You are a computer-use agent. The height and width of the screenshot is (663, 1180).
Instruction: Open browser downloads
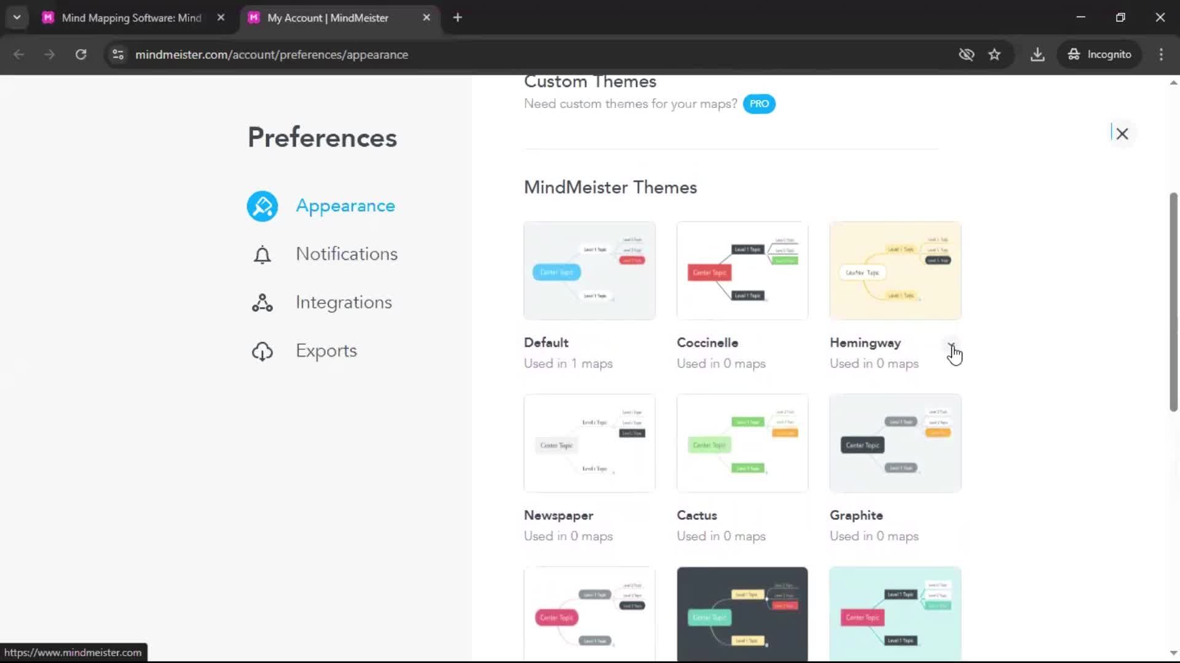[1037, 55]
